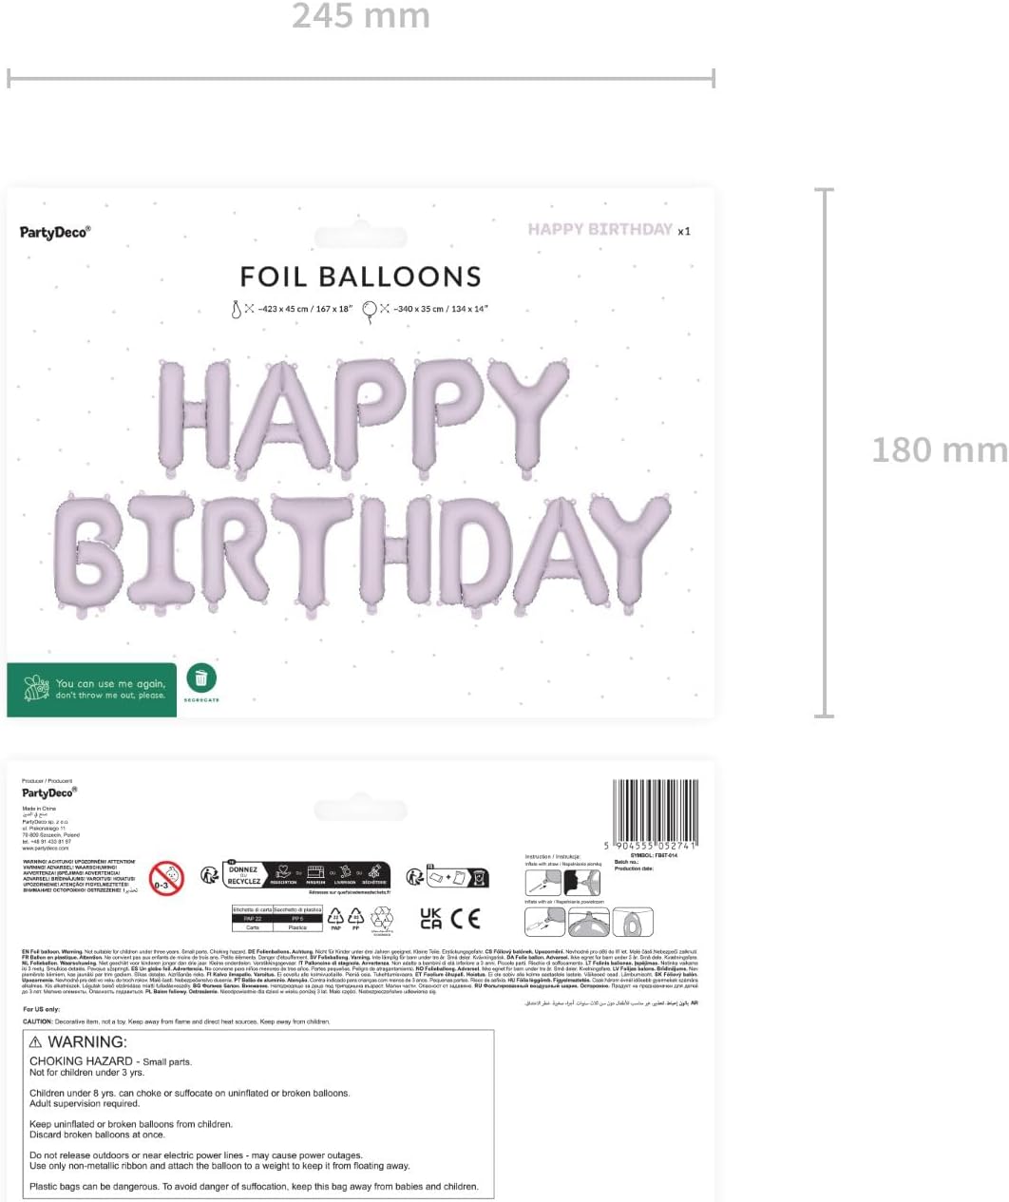Click the PartyDeco logo on front packaging
The image size is (1009, 1202).
55,232
